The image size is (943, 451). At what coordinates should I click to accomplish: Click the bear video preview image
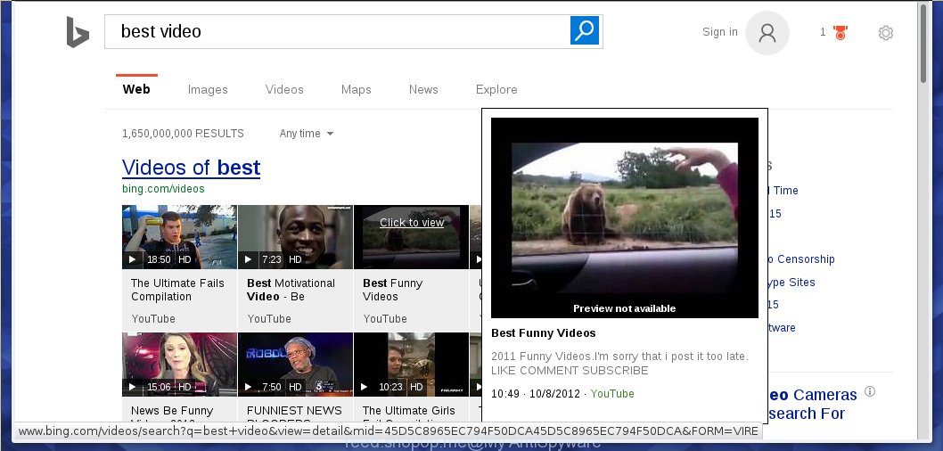tap(624, 217)
